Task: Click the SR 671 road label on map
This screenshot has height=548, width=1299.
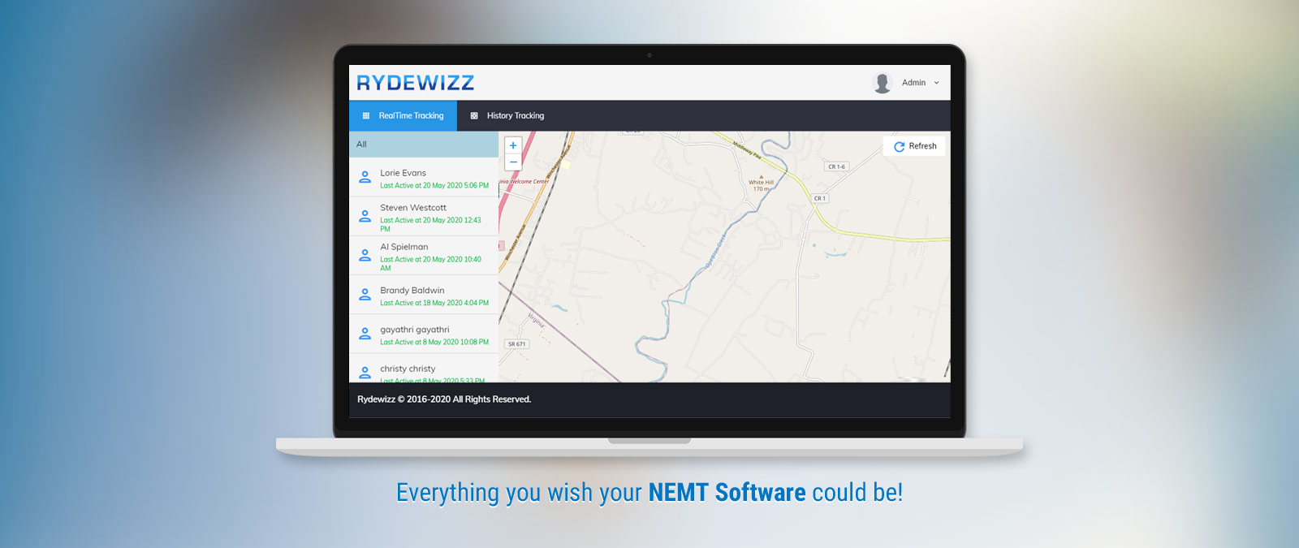Action: click(517, 344)
